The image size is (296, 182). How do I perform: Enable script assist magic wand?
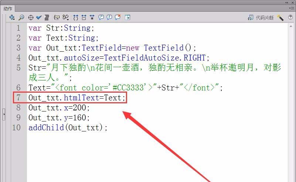[x=280, y=18]
